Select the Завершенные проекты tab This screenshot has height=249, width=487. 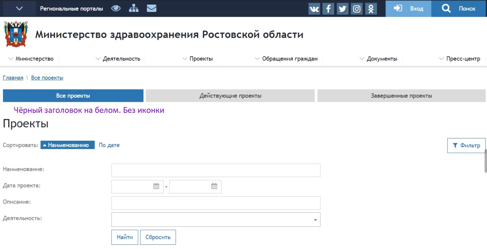401,96
